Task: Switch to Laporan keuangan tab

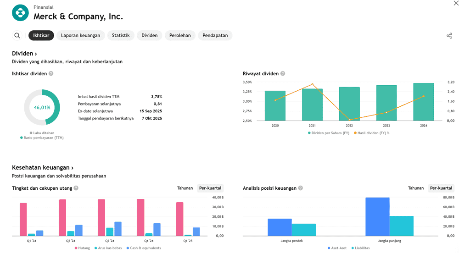Action: click(80, 35)
